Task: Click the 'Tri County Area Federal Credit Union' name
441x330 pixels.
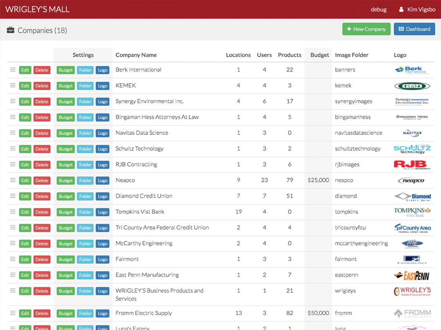Action: (162, 227)
